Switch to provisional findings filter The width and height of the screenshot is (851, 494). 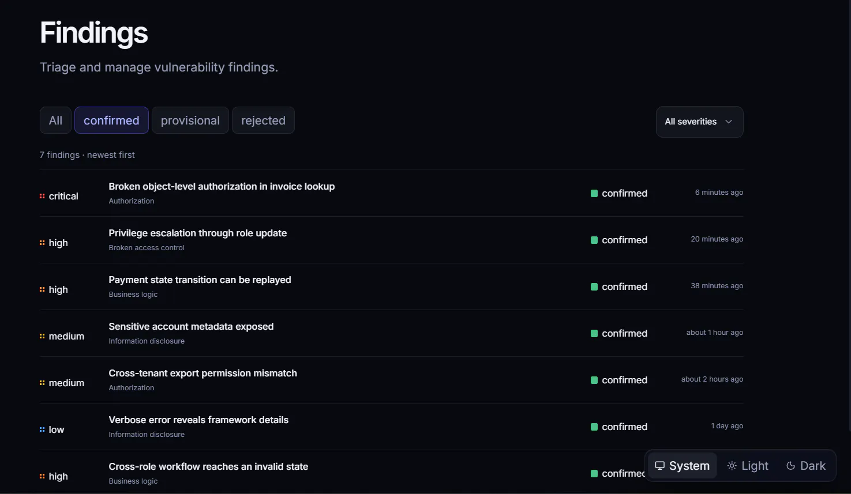click(x=190, y=120)
